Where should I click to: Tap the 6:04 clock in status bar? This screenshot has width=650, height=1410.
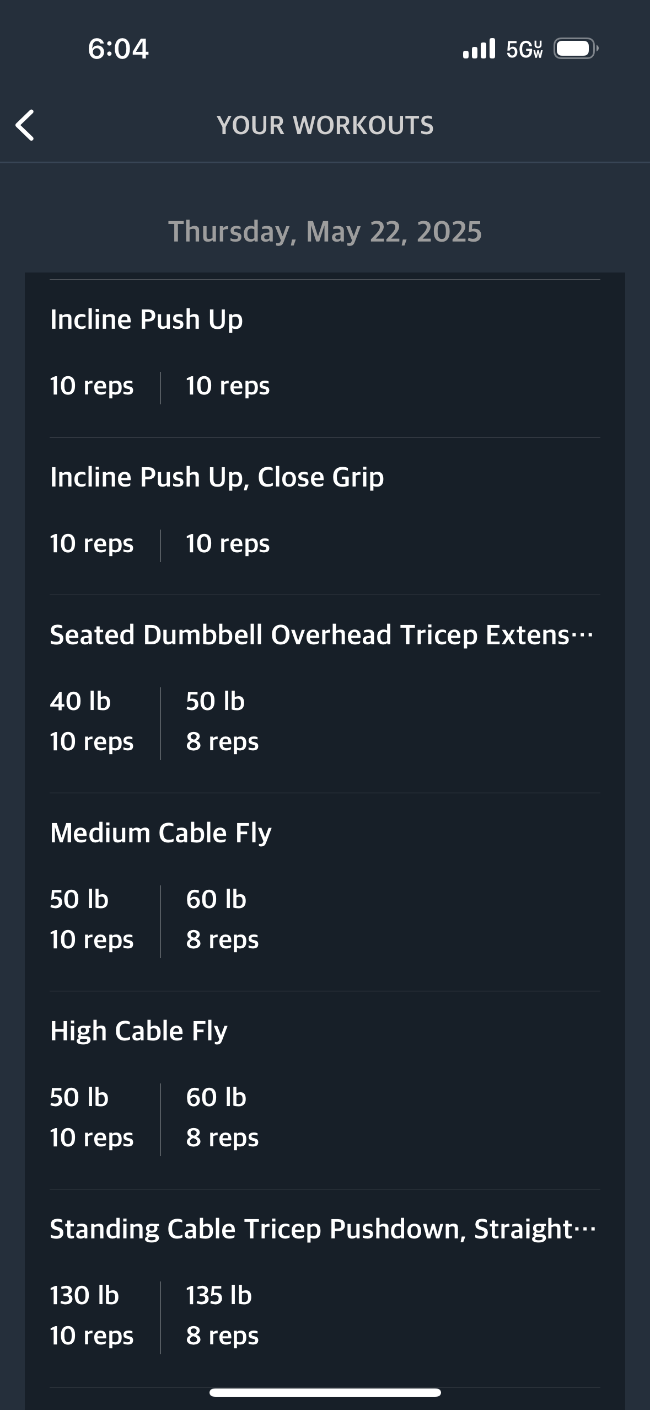118,49
